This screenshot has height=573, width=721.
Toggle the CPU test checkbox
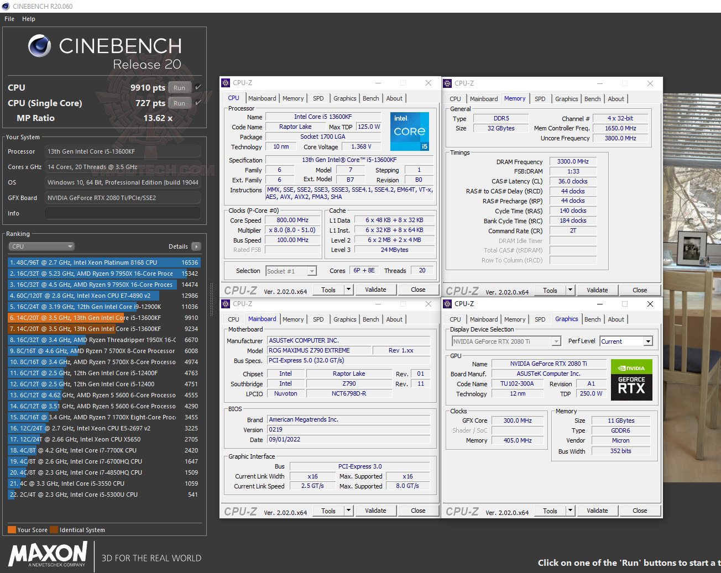click(198, 87)
